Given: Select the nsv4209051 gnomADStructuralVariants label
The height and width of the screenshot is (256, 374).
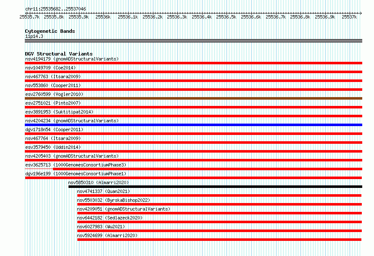Looking at the screenshot, I should (x=124, y=209).
